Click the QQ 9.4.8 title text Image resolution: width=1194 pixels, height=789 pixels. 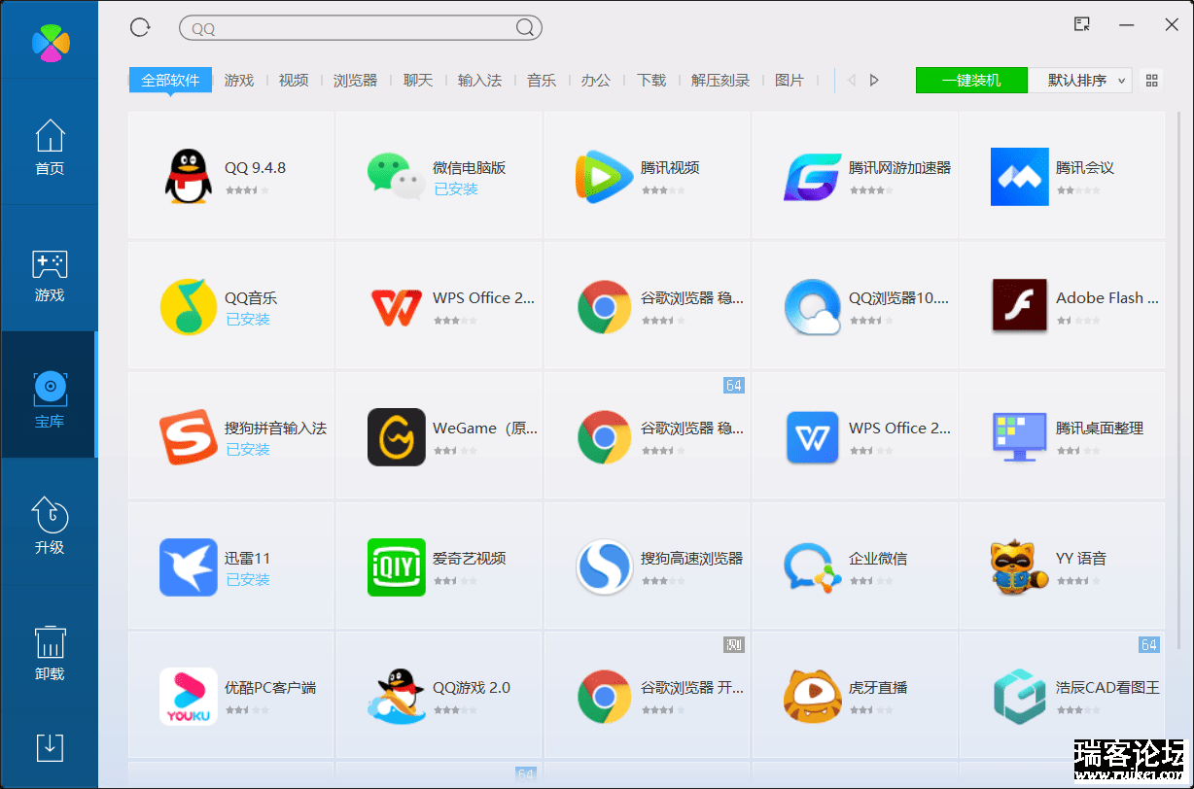[256, 167]
